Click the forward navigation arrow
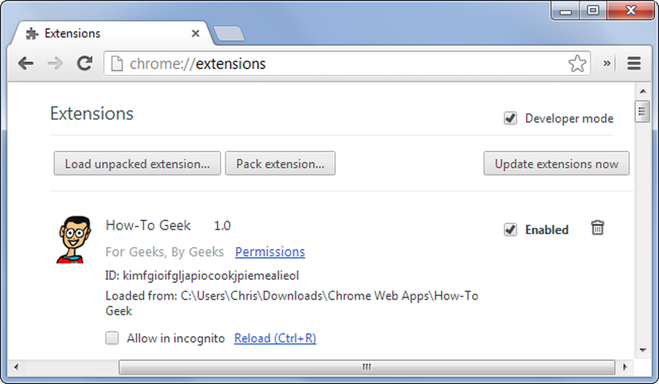 point(55,64)
